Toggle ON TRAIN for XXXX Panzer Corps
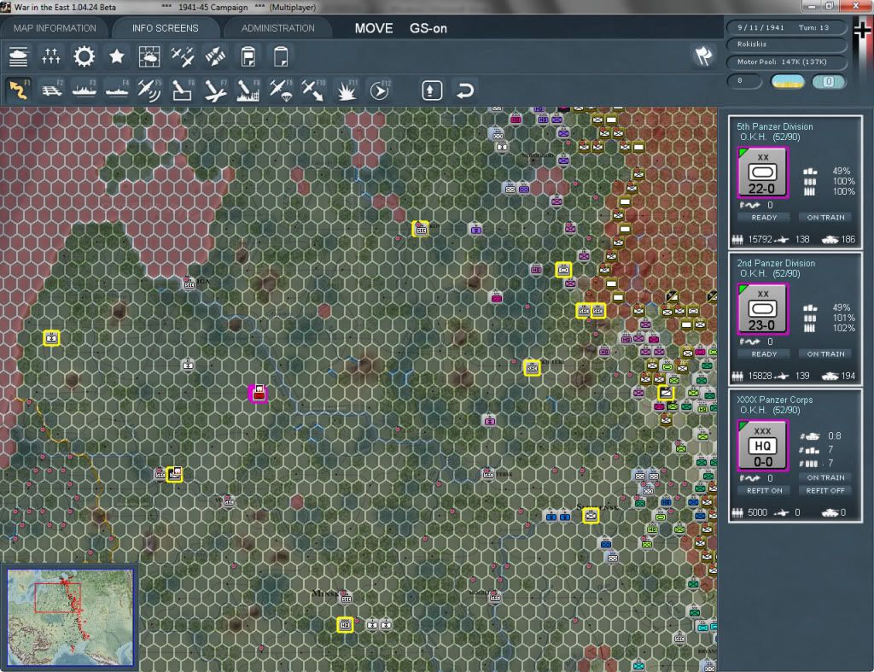 point(825,477)
